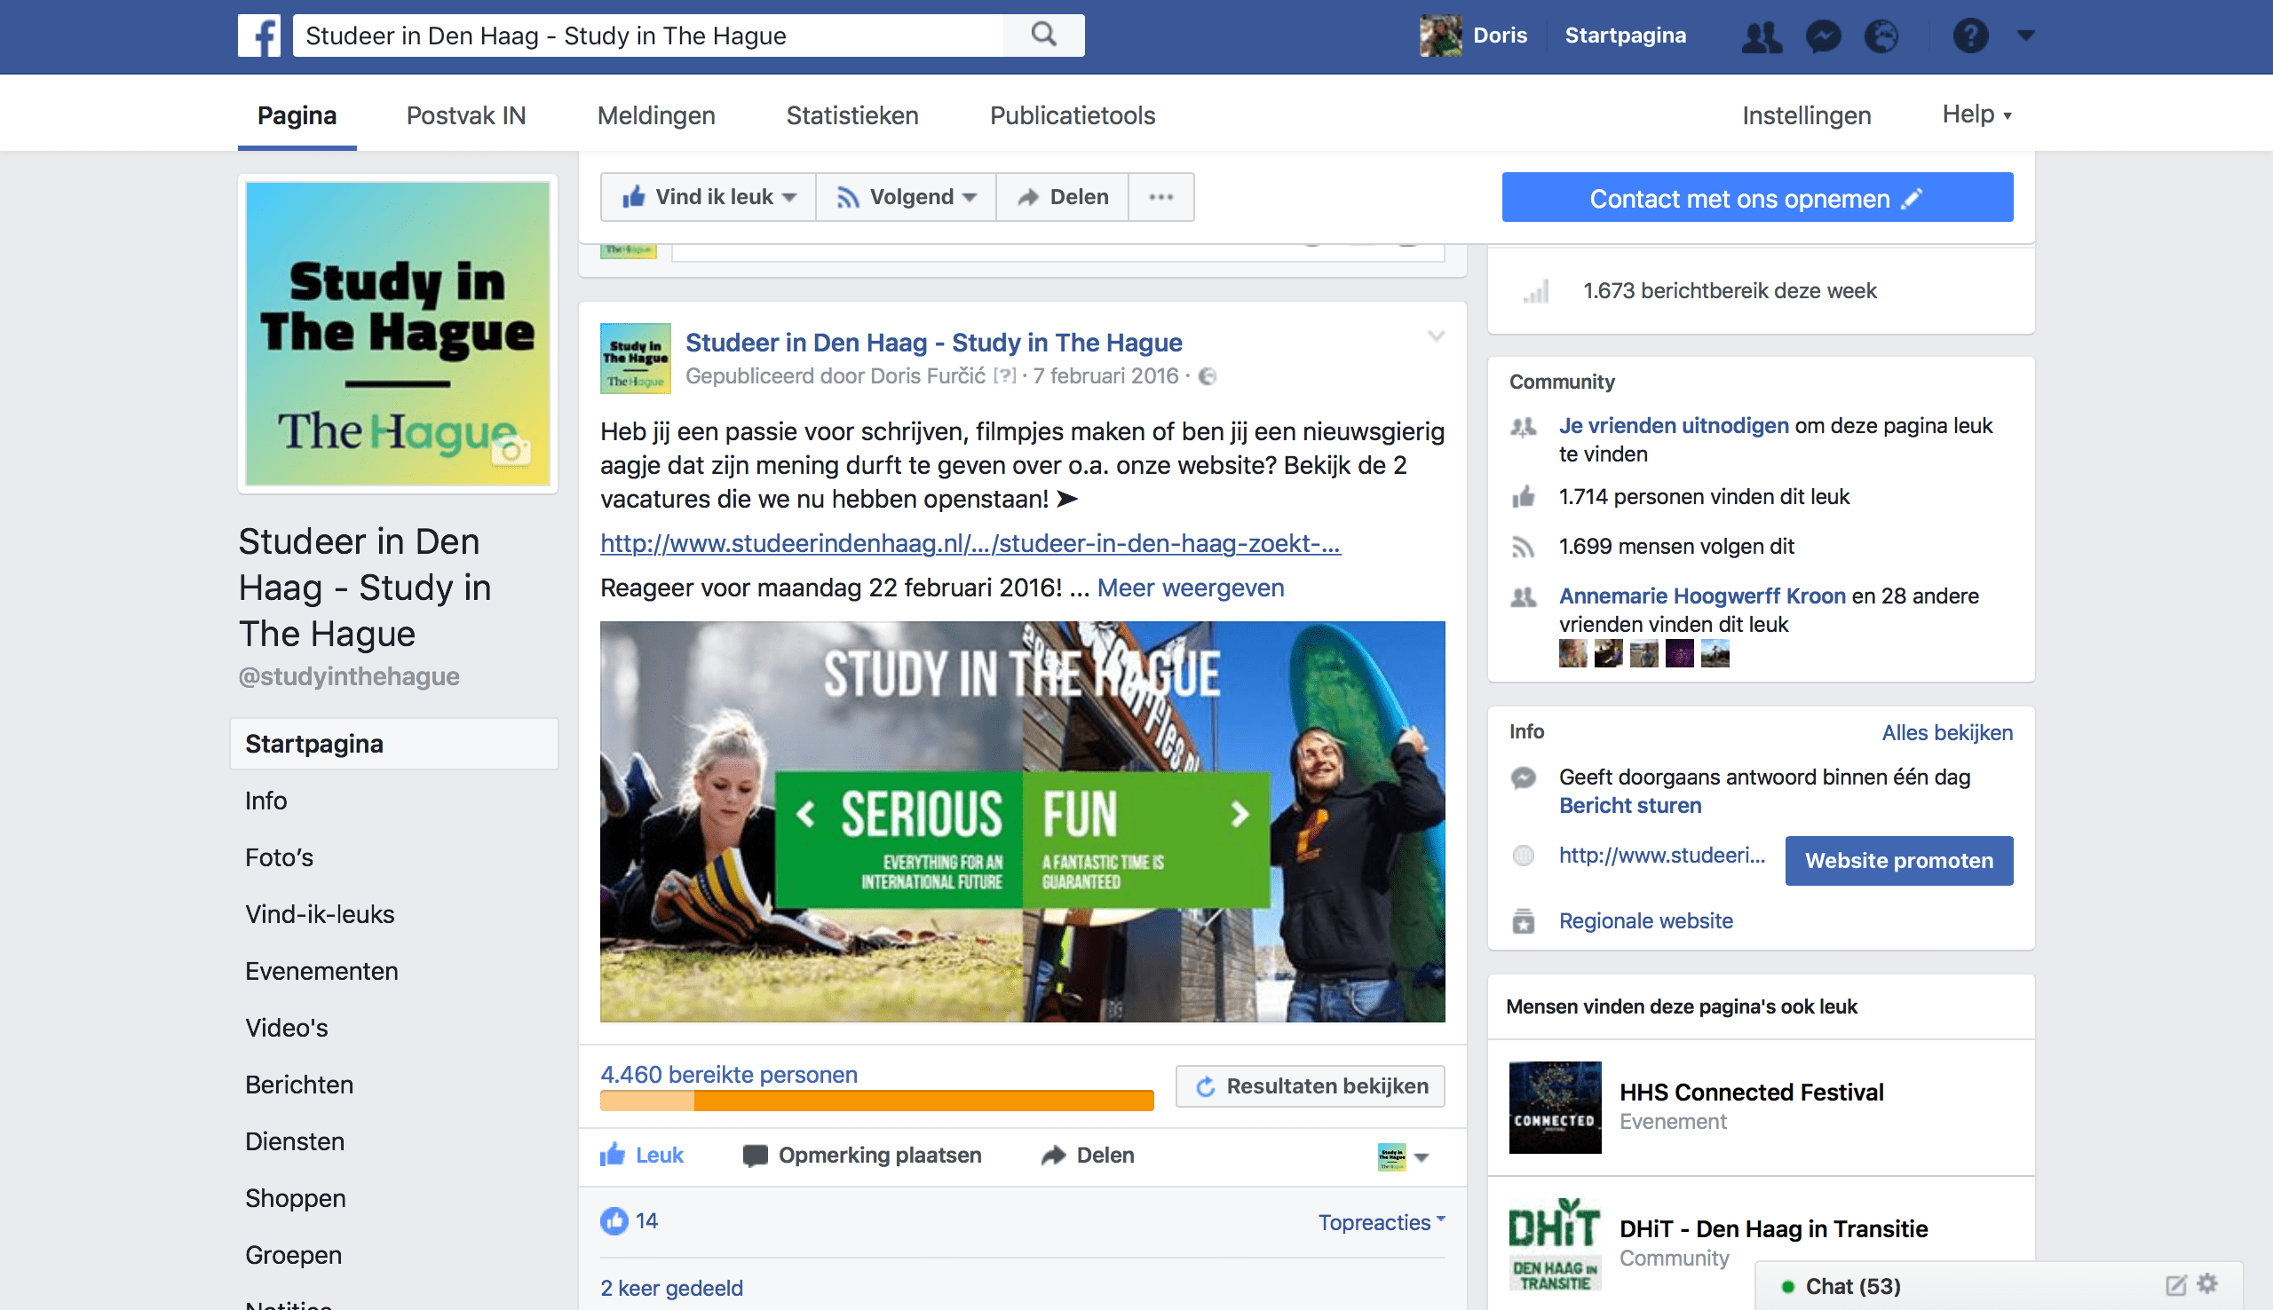
Task: Expand the Topreacties dropdown
Action: coord(1381,1222)
